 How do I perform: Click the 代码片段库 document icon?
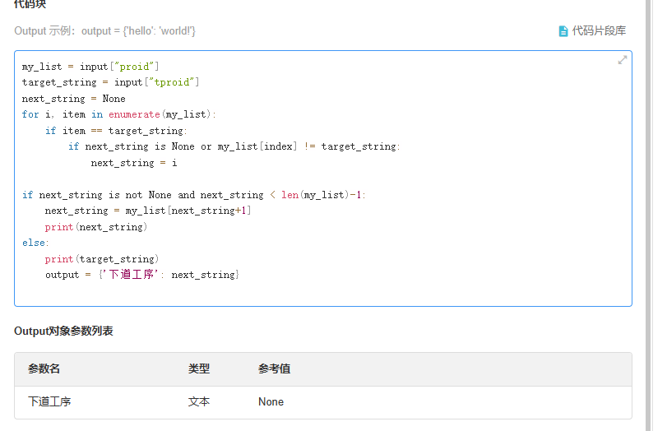tap(563, 31)
